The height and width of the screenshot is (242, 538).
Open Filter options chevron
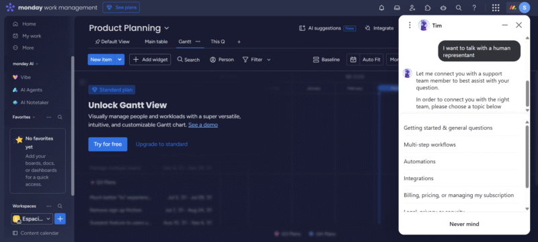pyautogui.click(x=268, y=60)
